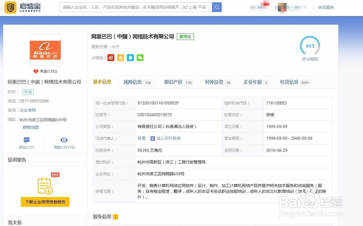
Task: Click issue date 2016-06-29
Action: 277,150
